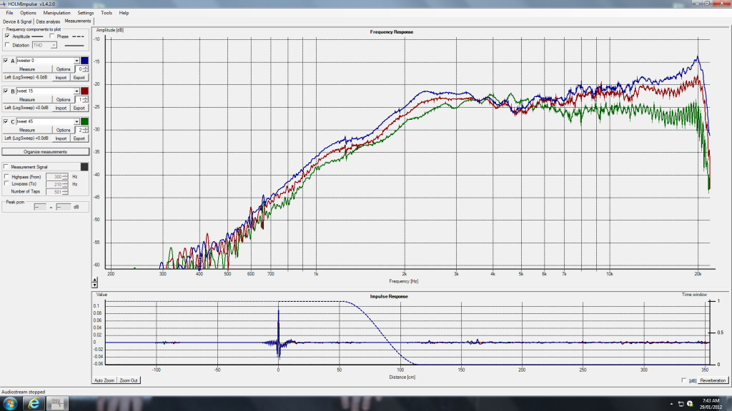Uncheck measurement B visibility checkbox

6,91
